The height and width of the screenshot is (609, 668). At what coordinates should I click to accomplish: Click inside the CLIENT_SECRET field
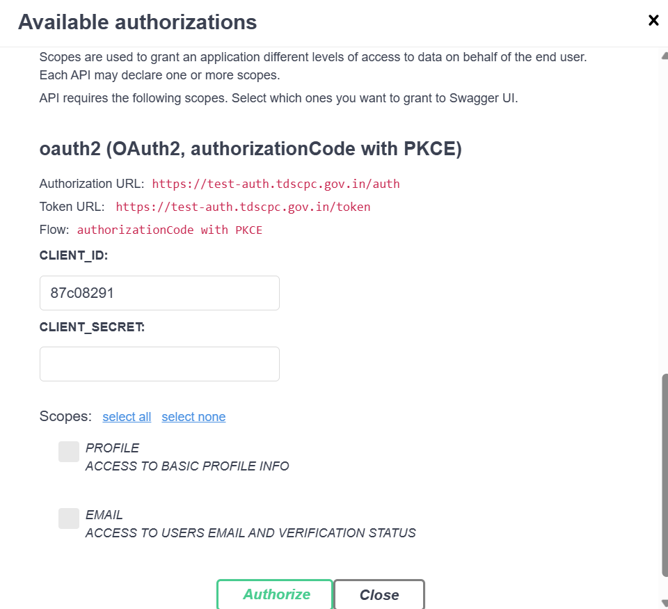pos(159,363)
